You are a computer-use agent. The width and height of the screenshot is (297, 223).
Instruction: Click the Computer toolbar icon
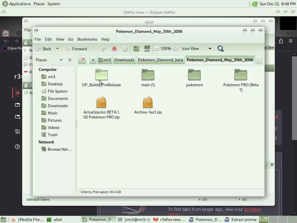[x=147, y=49]
